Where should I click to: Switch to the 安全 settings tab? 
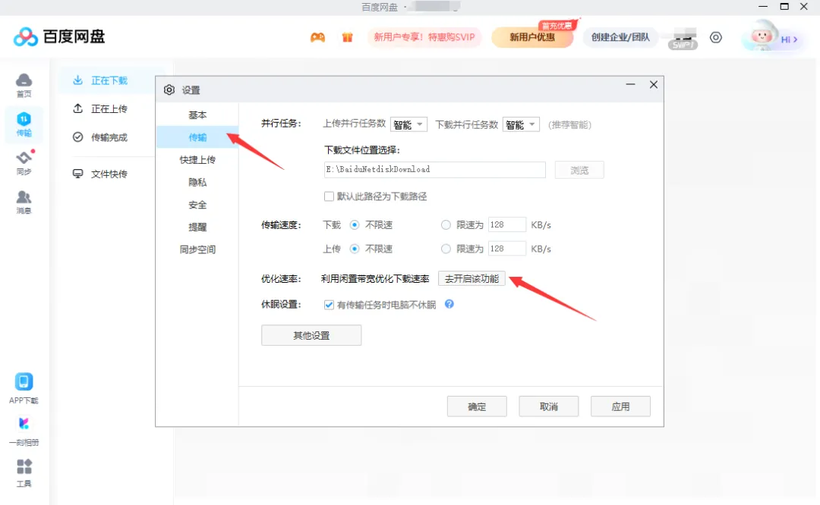click(197, 205)
